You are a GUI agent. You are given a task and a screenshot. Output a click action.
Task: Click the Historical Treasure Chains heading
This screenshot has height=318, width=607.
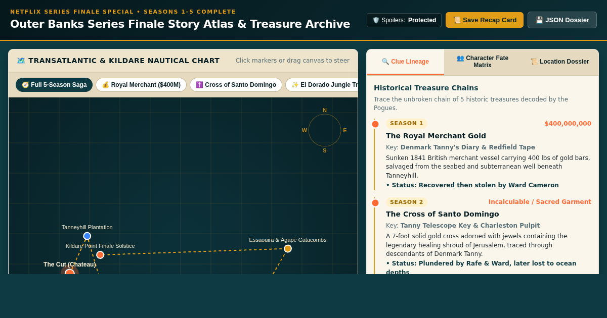[426, 88]
